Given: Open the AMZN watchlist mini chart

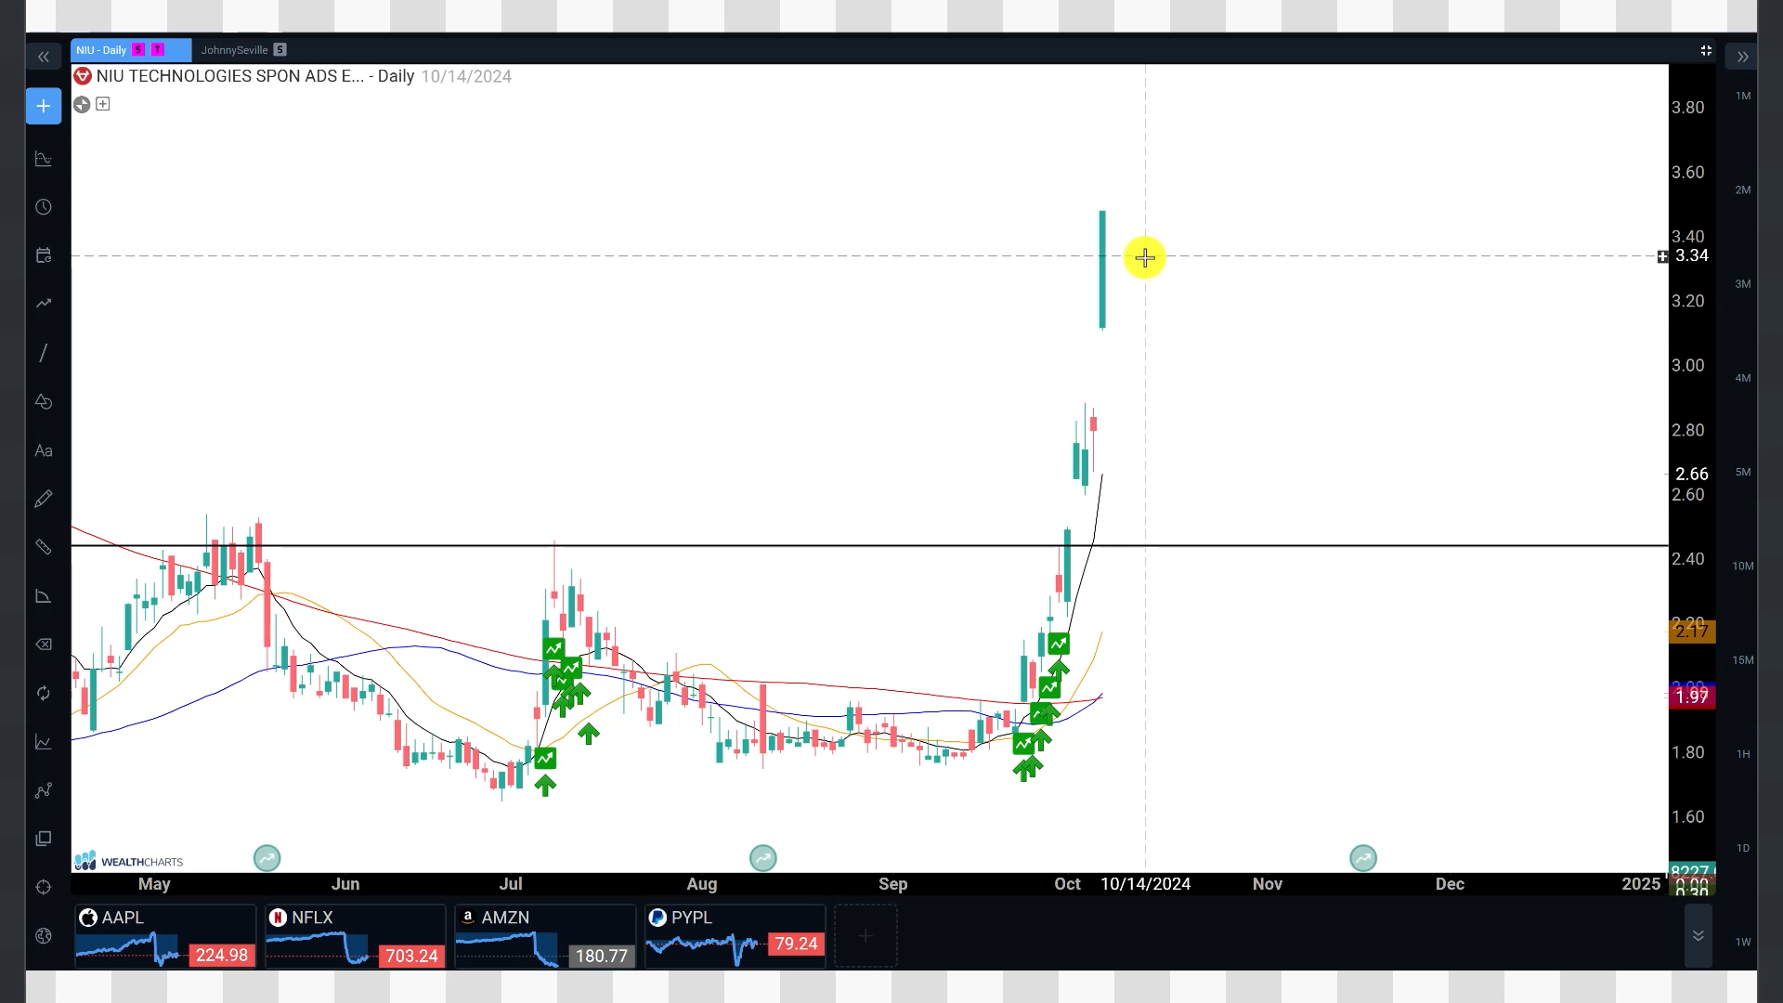Looking at the screenshot, I should click(x=545, y=936).
